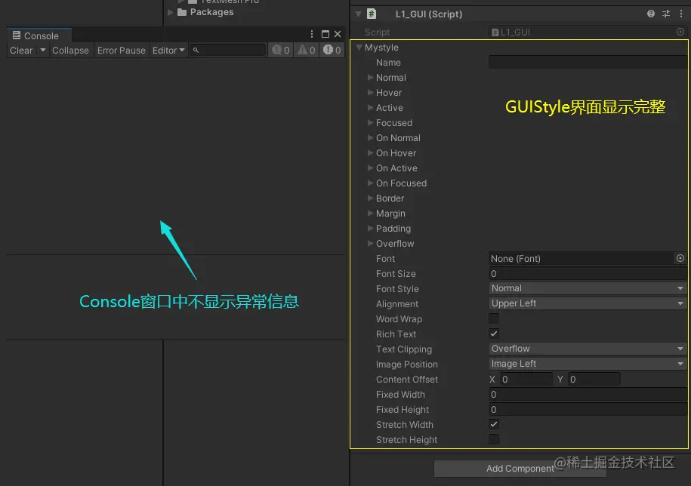Click the Content Offset X field
The height and width of the screenshot is (486, 691).
[526, 379]
